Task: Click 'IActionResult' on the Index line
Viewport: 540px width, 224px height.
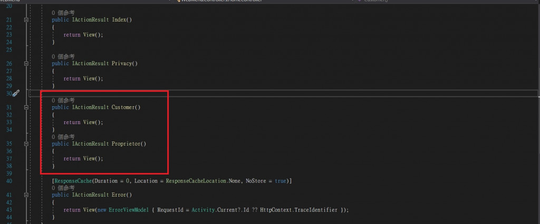Action: (x=91, y=20)
